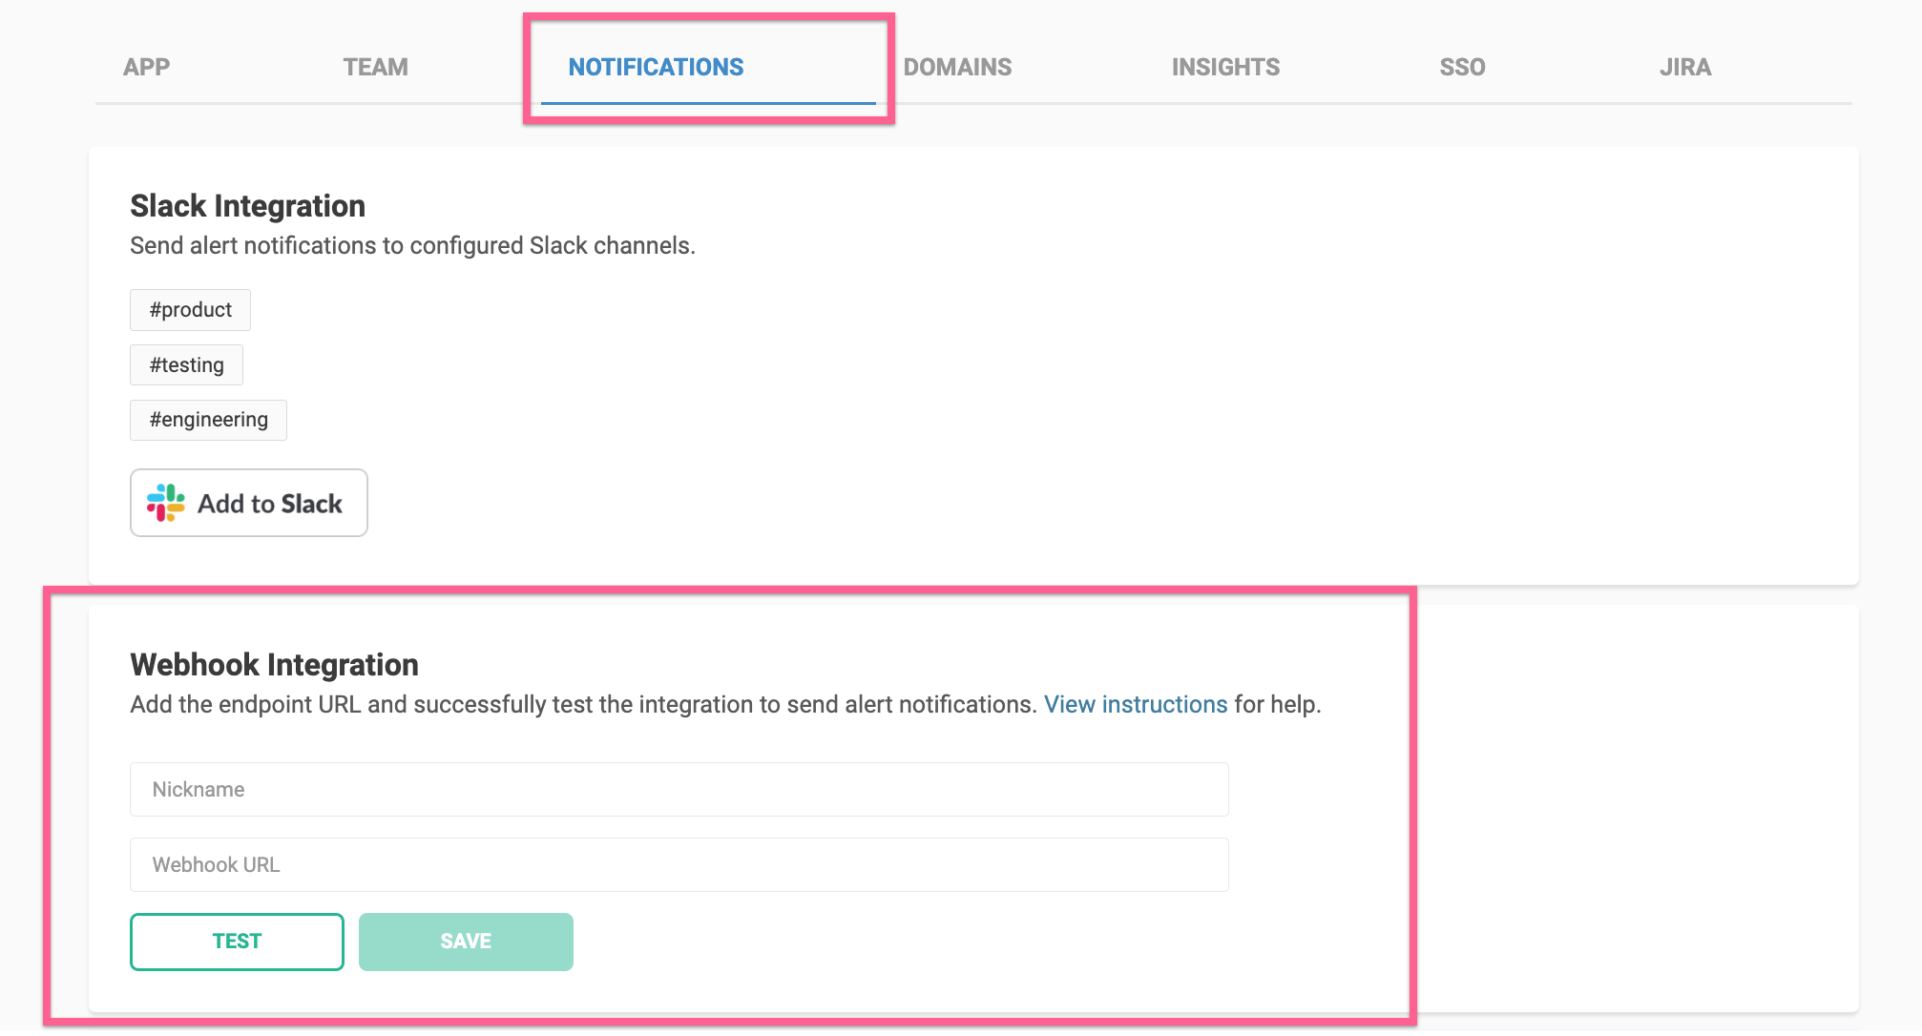Click the Webhook Integration heading
1922x1036 pixels.
[x=274, y=664]
